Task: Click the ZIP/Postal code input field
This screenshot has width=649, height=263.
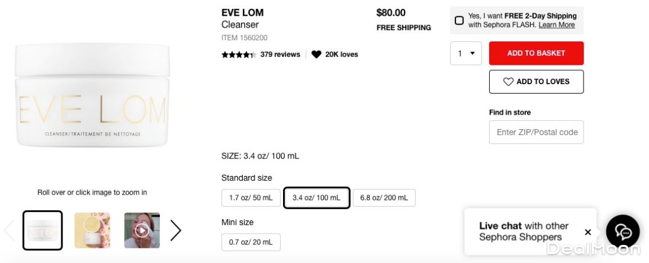Action: [536, 132]
